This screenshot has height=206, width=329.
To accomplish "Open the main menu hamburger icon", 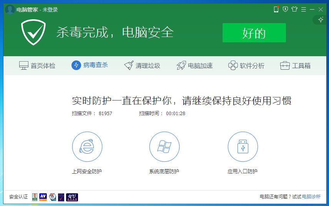I will 303,10.
